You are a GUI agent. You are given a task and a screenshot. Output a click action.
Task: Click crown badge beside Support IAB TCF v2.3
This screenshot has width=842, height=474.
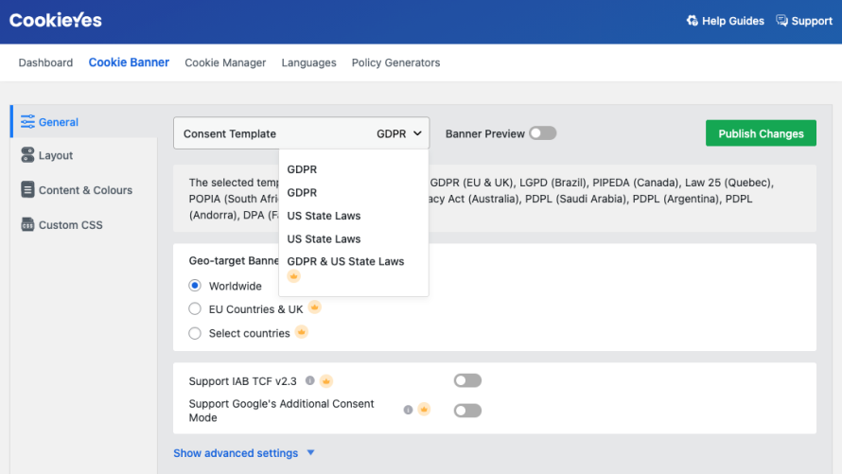(326, 381)
